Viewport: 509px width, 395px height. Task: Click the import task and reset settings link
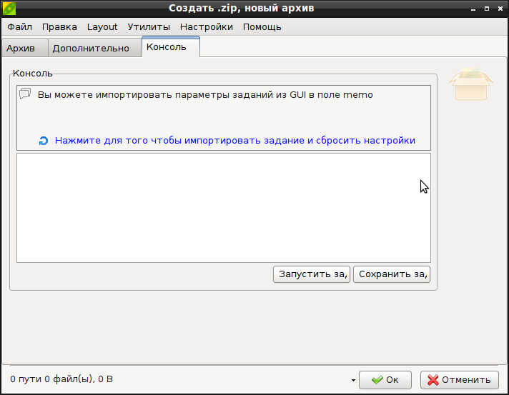click(x=235, y=141)
